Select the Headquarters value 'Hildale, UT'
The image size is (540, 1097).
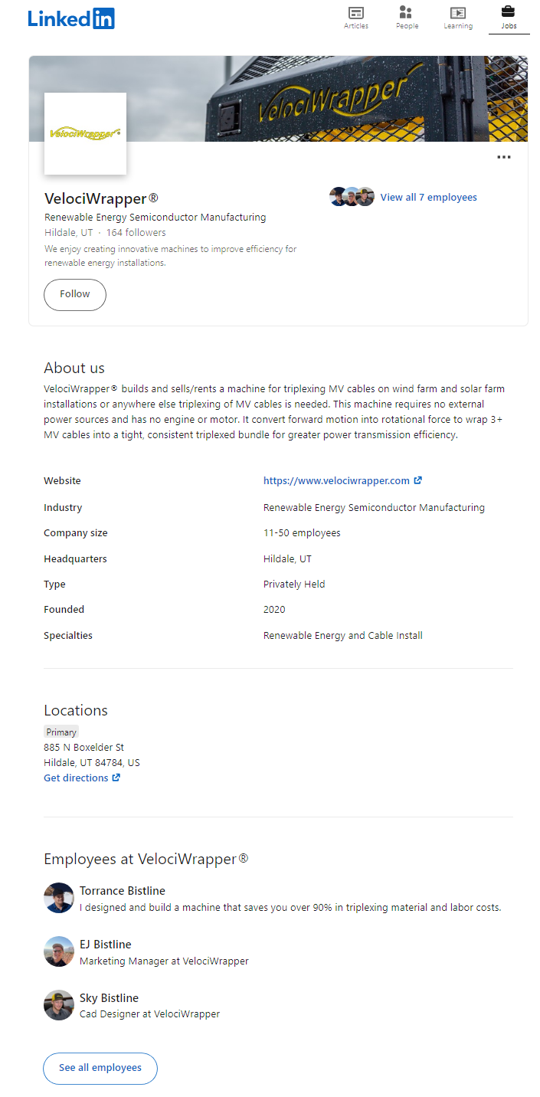pyautogui.click(x=287, y=559)
